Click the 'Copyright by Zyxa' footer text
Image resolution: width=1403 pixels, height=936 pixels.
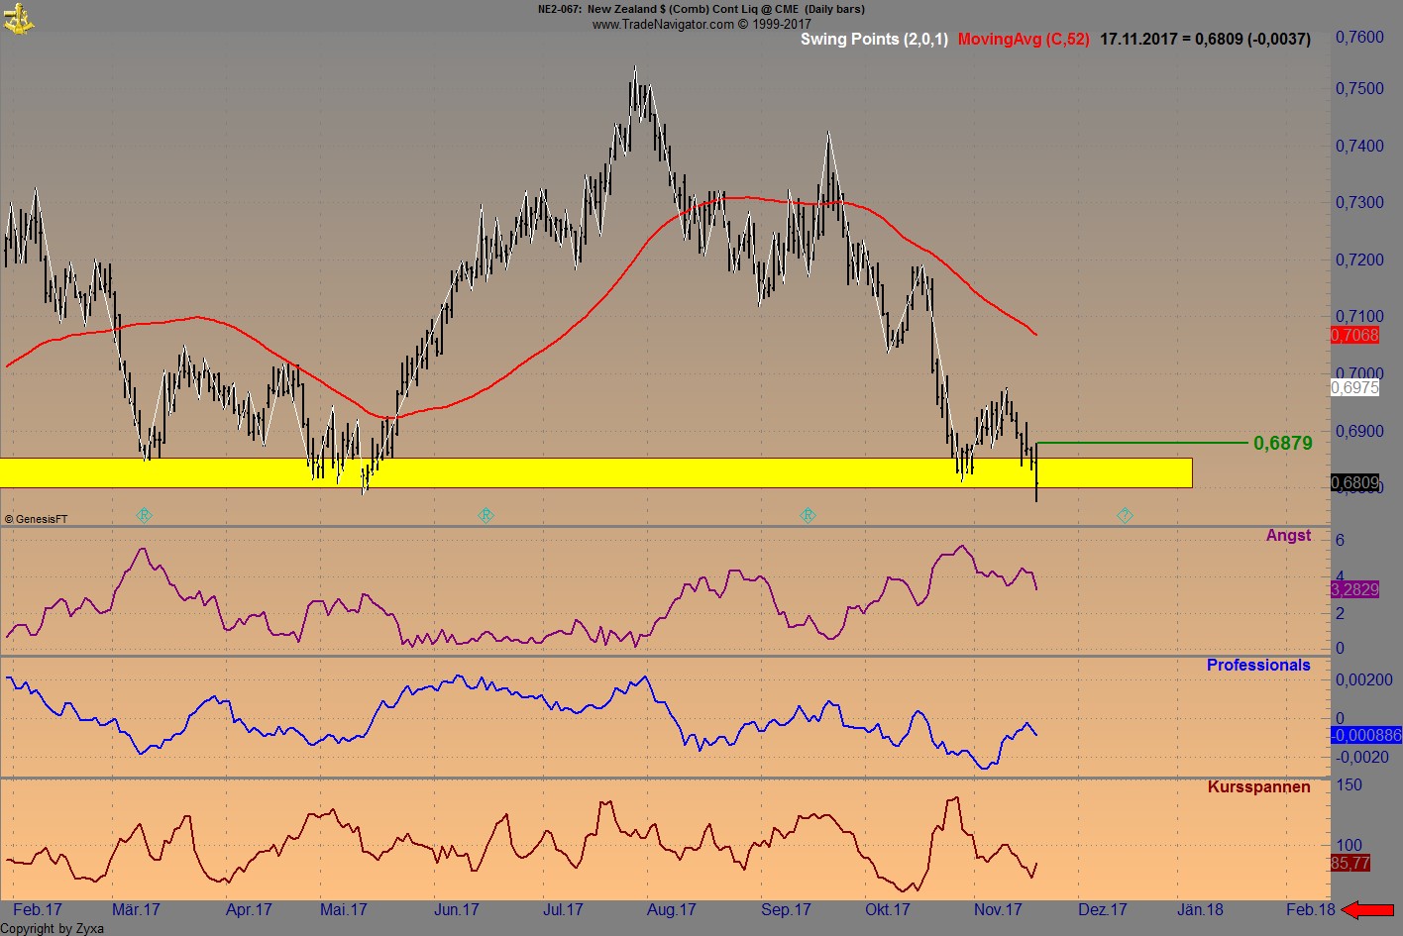click(x=52, y=928)
